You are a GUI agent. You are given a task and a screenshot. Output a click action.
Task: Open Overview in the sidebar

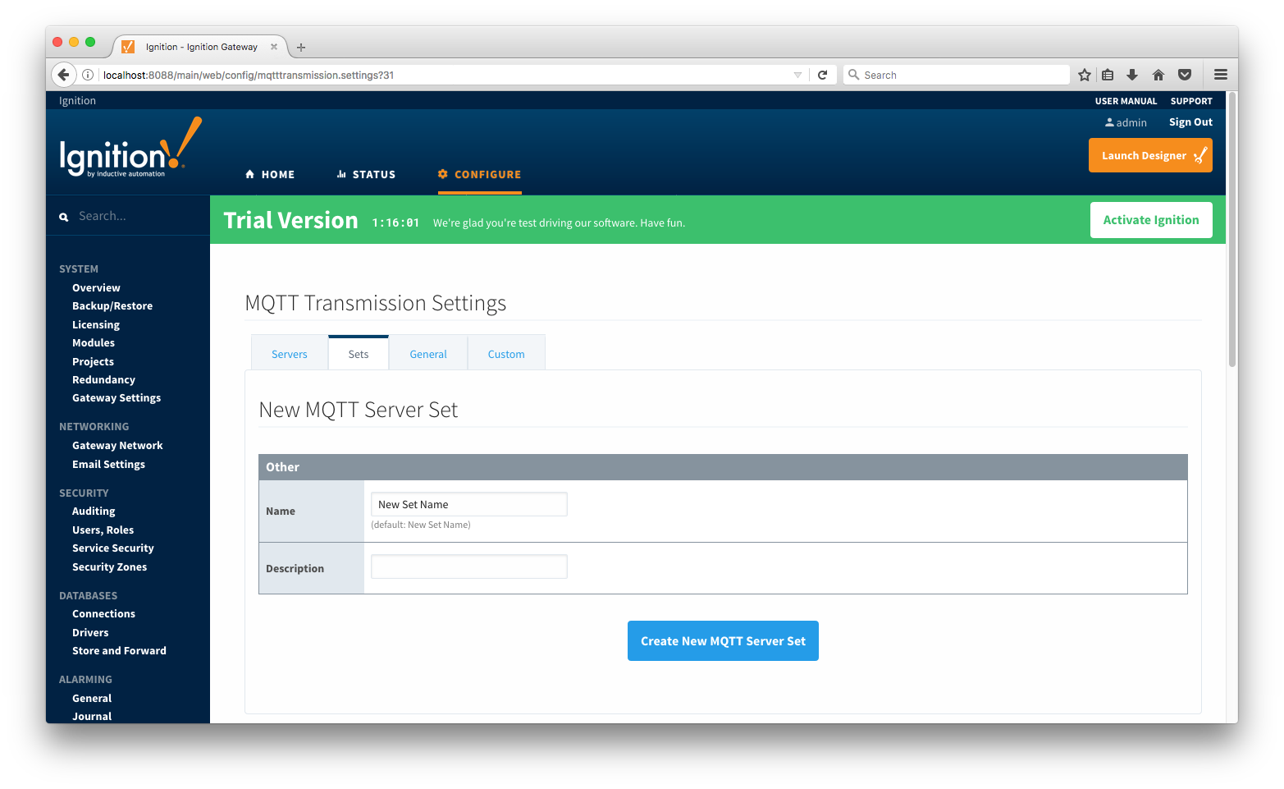tap(96, 287)
